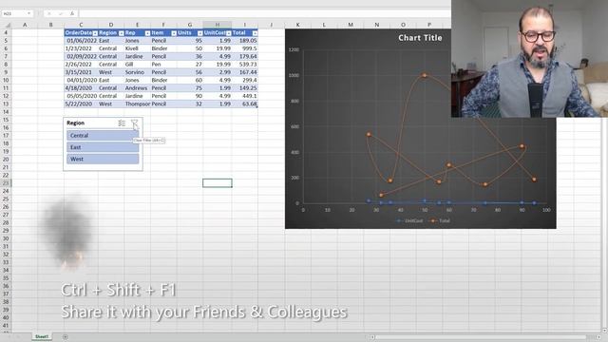Select row 14 header
608x342 pixels.
(x=6, y=112)
